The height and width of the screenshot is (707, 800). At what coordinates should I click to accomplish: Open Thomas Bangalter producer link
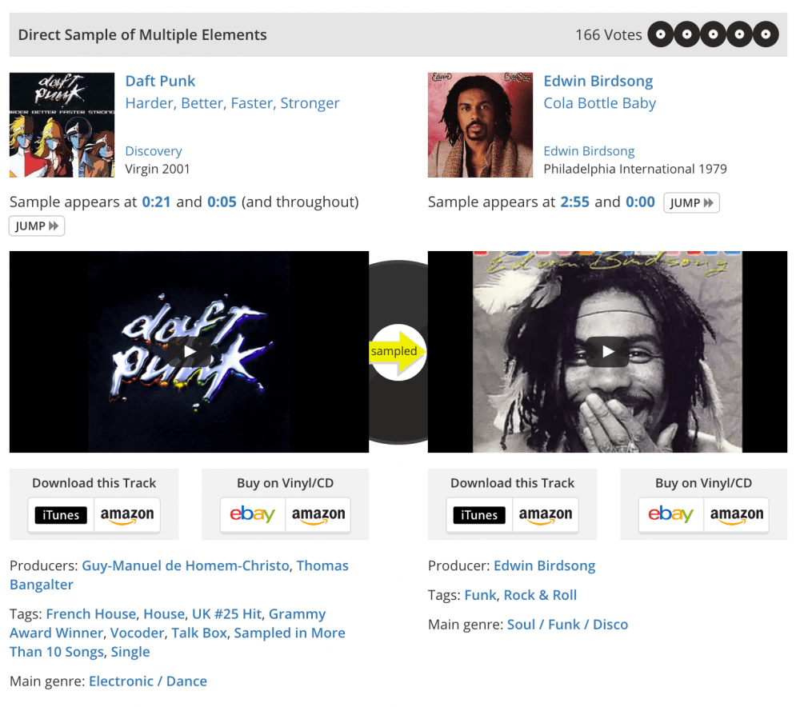179,575
